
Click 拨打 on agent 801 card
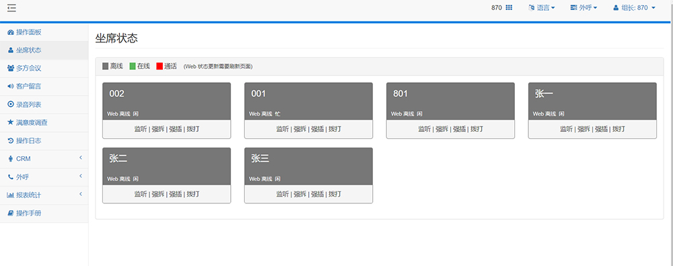(477, 129)
